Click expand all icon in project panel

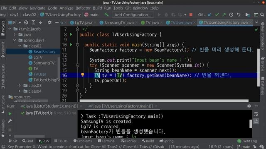(33, 22)
